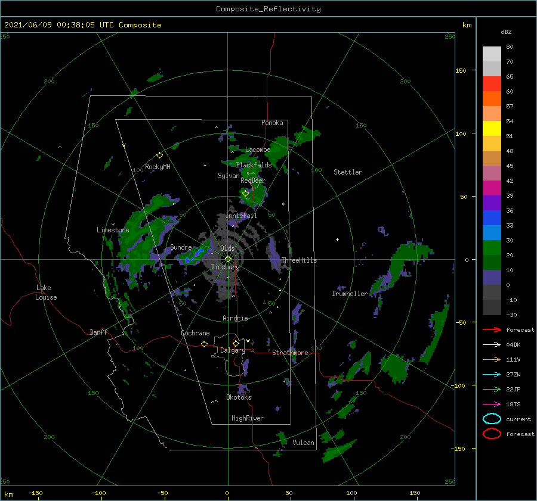Click the Lake Louise label
537x501 pixels.
[46, 292]
